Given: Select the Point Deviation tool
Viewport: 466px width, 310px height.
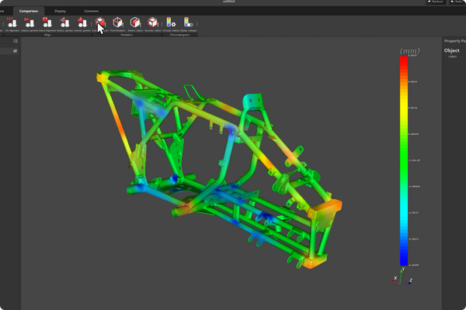Looking at the screenshot, I should pos(117,23).
